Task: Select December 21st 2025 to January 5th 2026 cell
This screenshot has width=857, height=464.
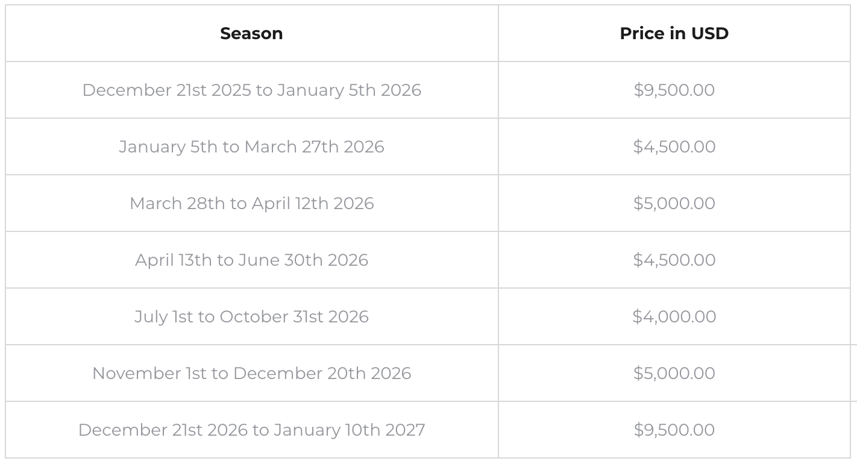Action: (x=251, y=90)
